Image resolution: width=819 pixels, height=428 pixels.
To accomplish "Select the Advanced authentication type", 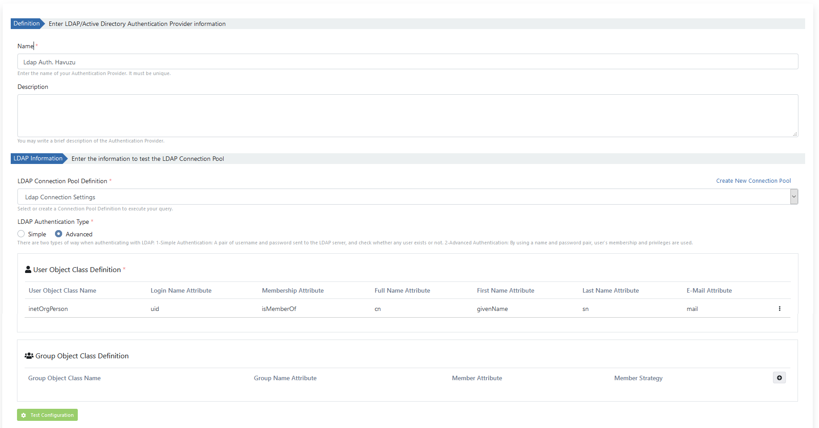I will 59,234.
